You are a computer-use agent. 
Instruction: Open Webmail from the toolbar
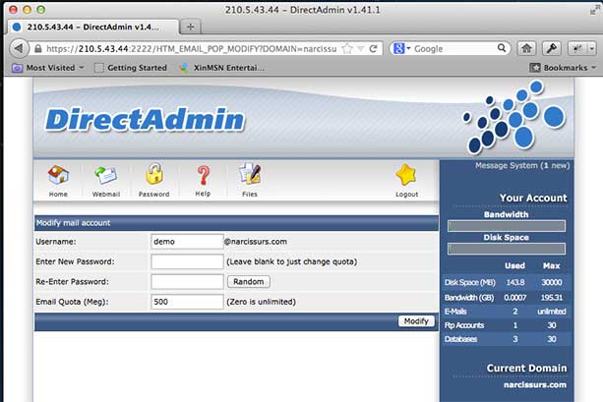106,176
